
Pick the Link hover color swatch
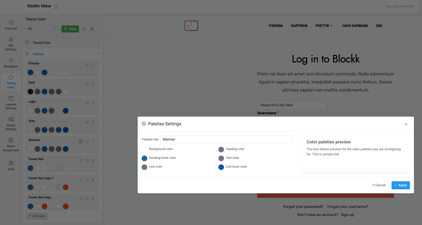click(221, 167)
